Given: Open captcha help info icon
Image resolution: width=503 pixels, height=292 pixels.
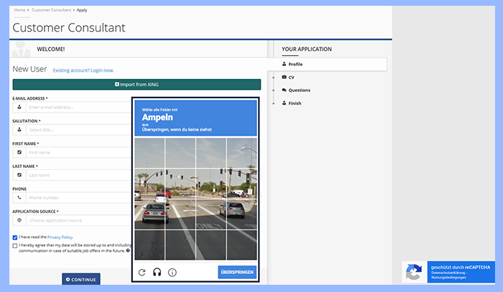Looking at the screenshot, I should (x=172, y=273).
